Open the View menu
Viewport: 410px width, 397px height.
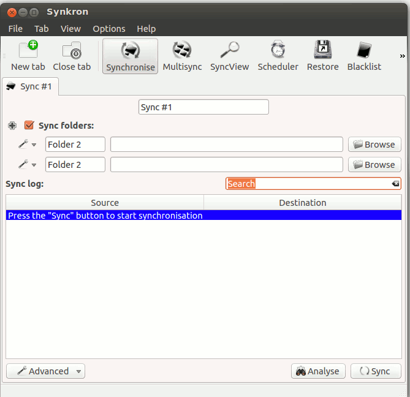pos(70,28)
